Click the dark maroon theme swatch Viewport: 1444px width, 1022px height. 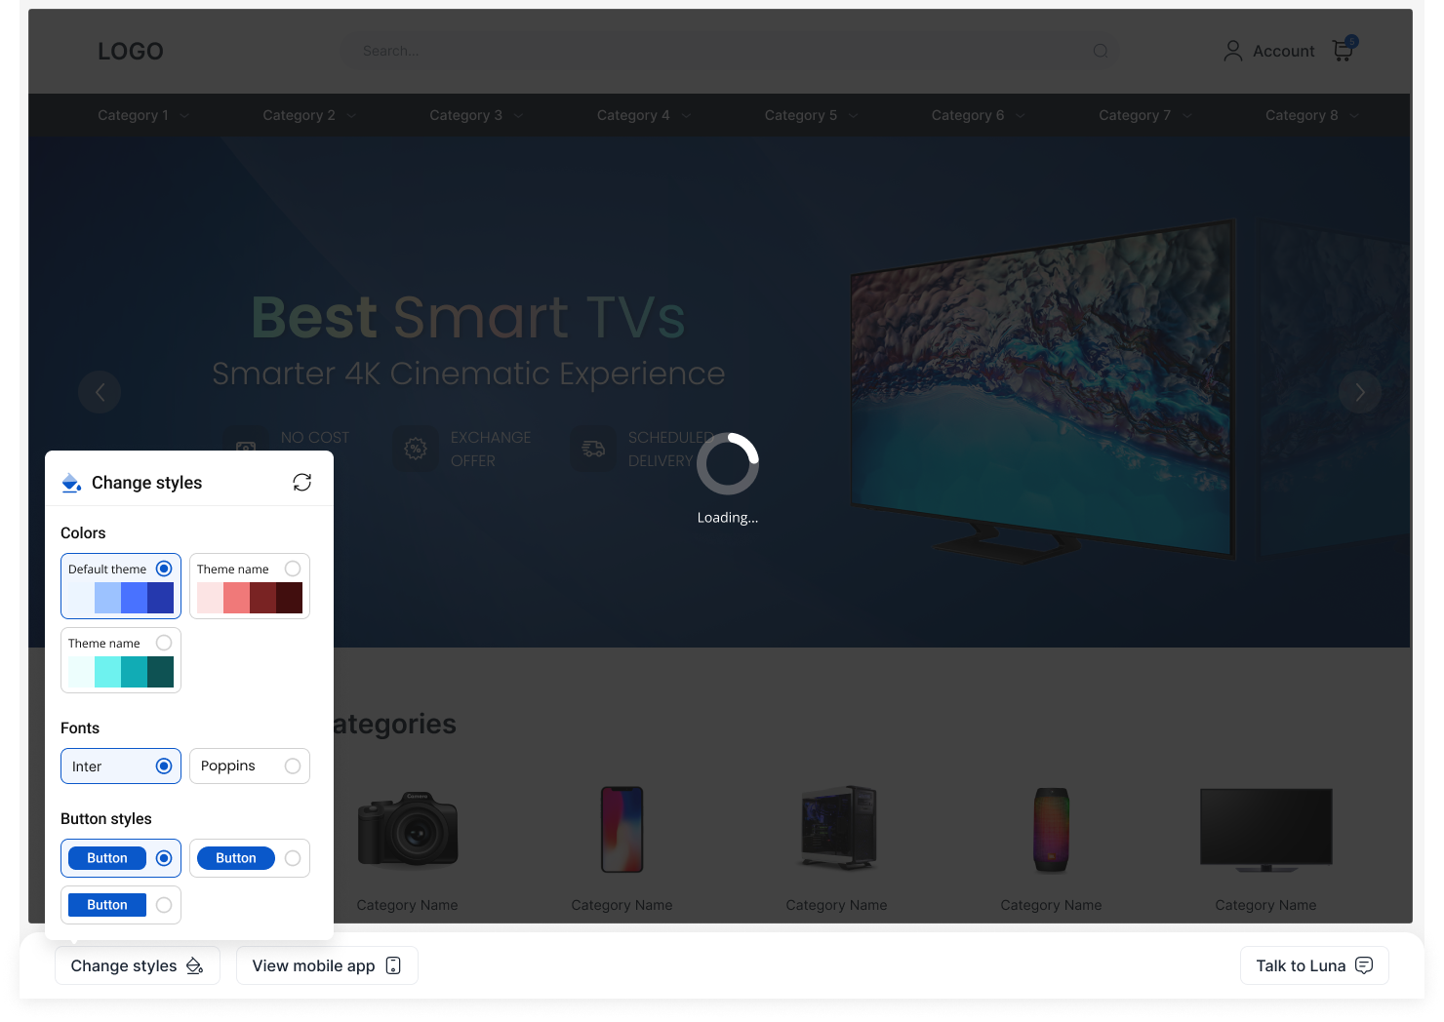(289, 598)
